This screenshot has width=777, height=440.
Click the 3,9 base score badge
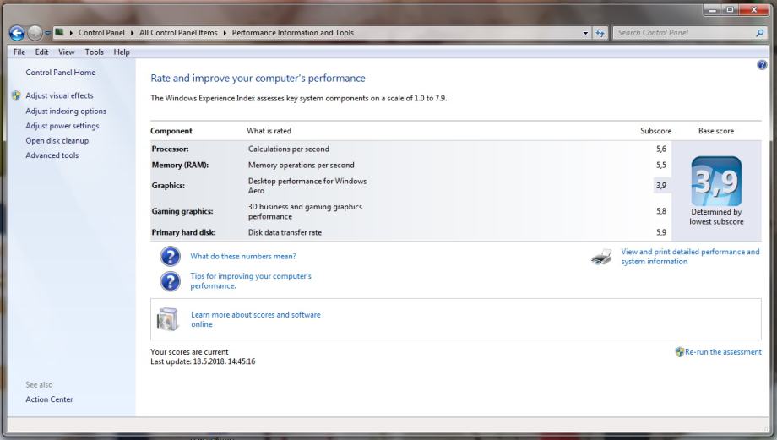pos(716,182)
